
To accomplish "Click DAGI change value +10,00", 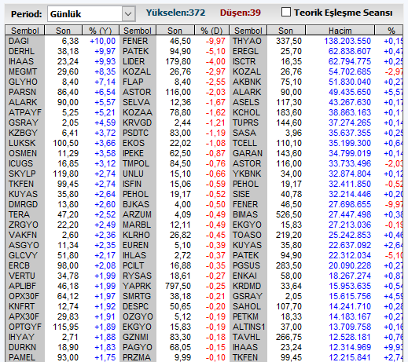I will click(x=102, y=41).
